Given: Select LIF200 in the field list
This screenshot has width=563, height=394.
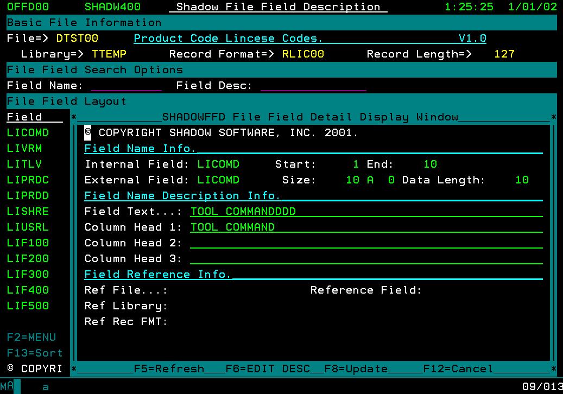Looking at the screenshot, I should 28,259.
